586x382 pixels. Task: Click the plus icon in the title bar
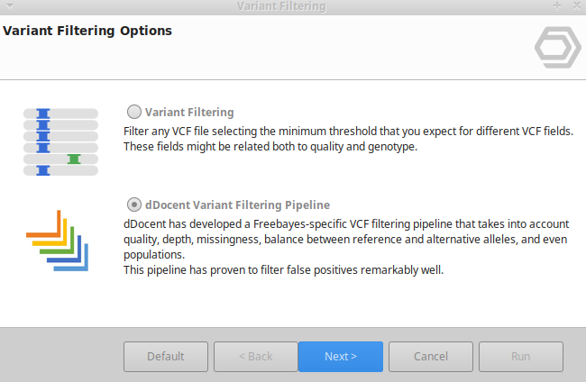(557, 6)
